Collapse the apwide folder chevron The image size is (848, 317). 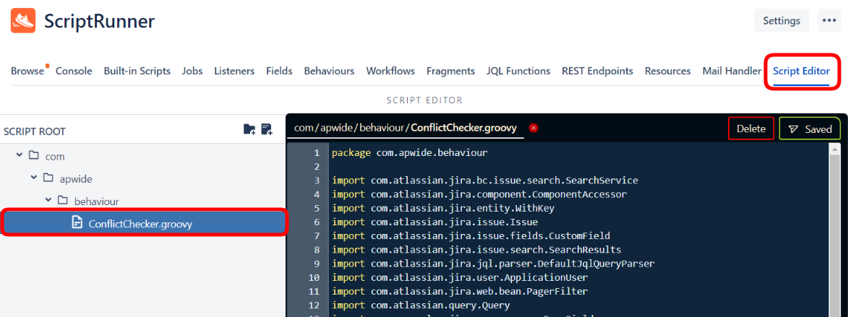pos(33,178)
